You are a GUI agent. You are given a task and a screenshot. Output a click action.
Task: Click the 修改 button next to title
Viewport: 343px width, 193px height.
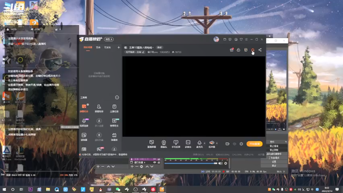pos(159,48)
